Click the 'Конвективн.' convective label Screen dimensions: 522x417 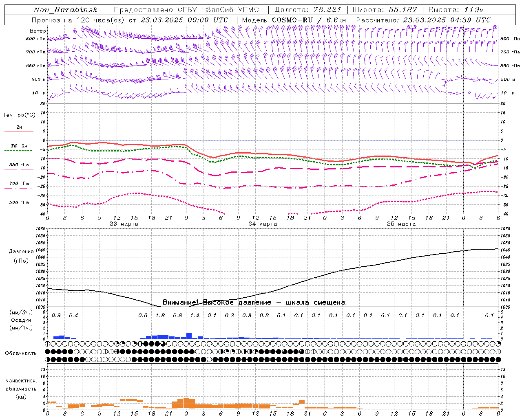coord(21,381)
